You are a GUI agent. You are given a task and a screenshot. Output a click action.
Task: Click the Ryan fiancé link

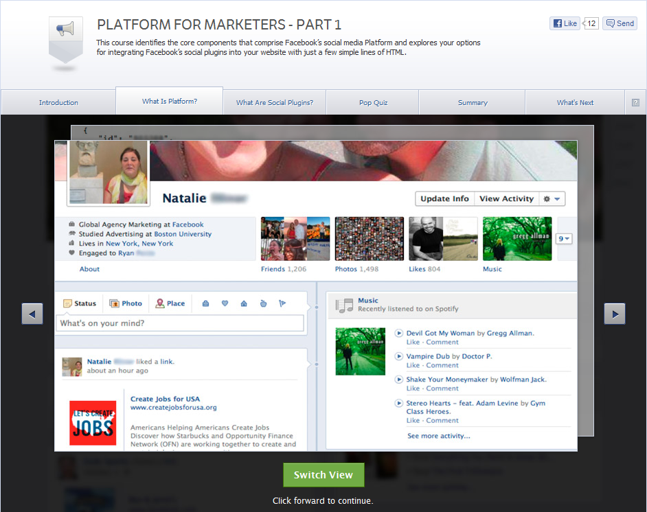click(x=126, y=253)
